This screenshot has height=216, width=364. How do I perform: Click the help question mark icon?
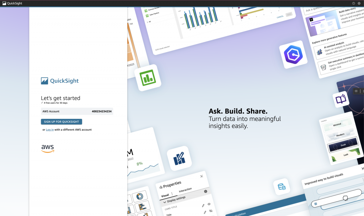[x=353, y=3]
